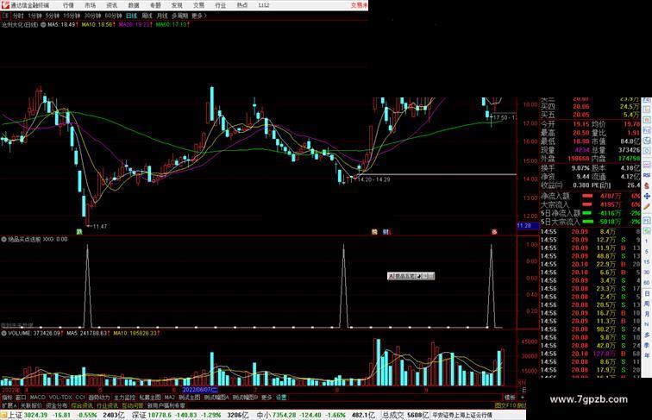Expand the 更多 periods dropdown
The image size is (652, 420).
(x=198, y=16)
